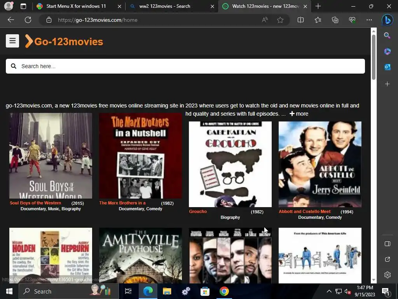Open Outlook in the sidebar
Image resolution: width=398 pixels, height=299 pixels.
click(x=387, y=67)
